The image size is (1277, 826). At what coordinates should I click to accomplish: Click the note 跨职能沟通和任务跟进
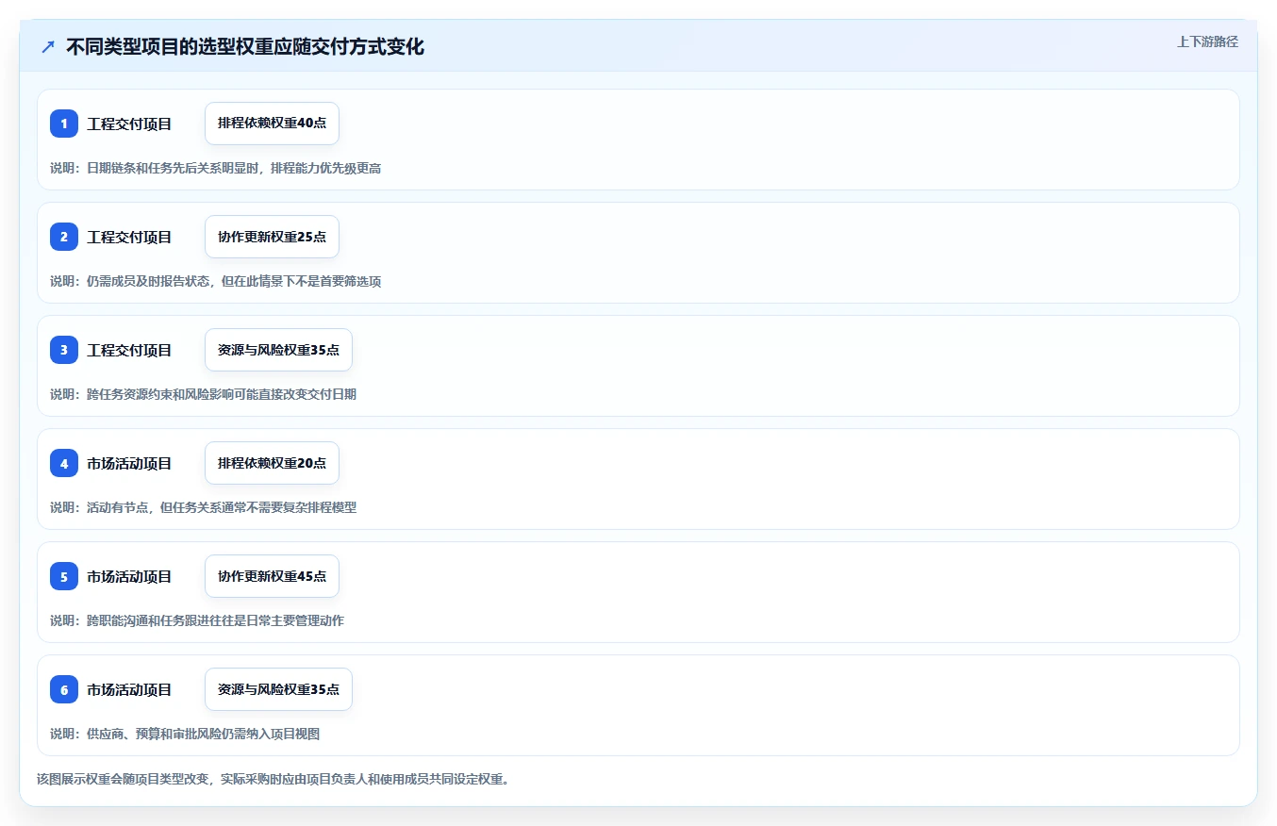click(x=197, y=620)
